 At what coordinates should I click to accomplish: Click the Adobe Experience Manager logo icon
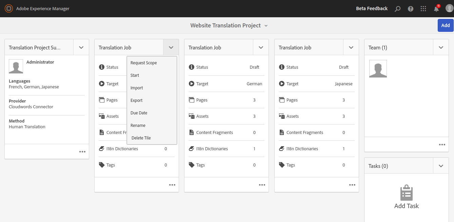[x=8, y=8]
